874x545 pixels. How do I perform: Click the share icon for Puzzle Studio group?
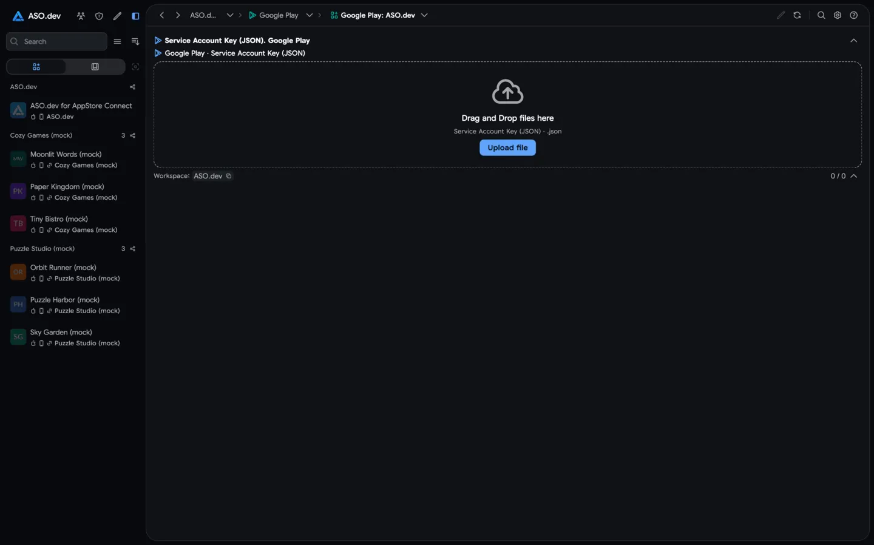coord(132,249)
